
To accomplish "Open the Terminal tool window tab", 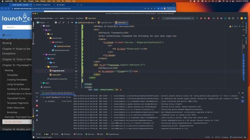I will pyautogui.click(x=78, y=134).
